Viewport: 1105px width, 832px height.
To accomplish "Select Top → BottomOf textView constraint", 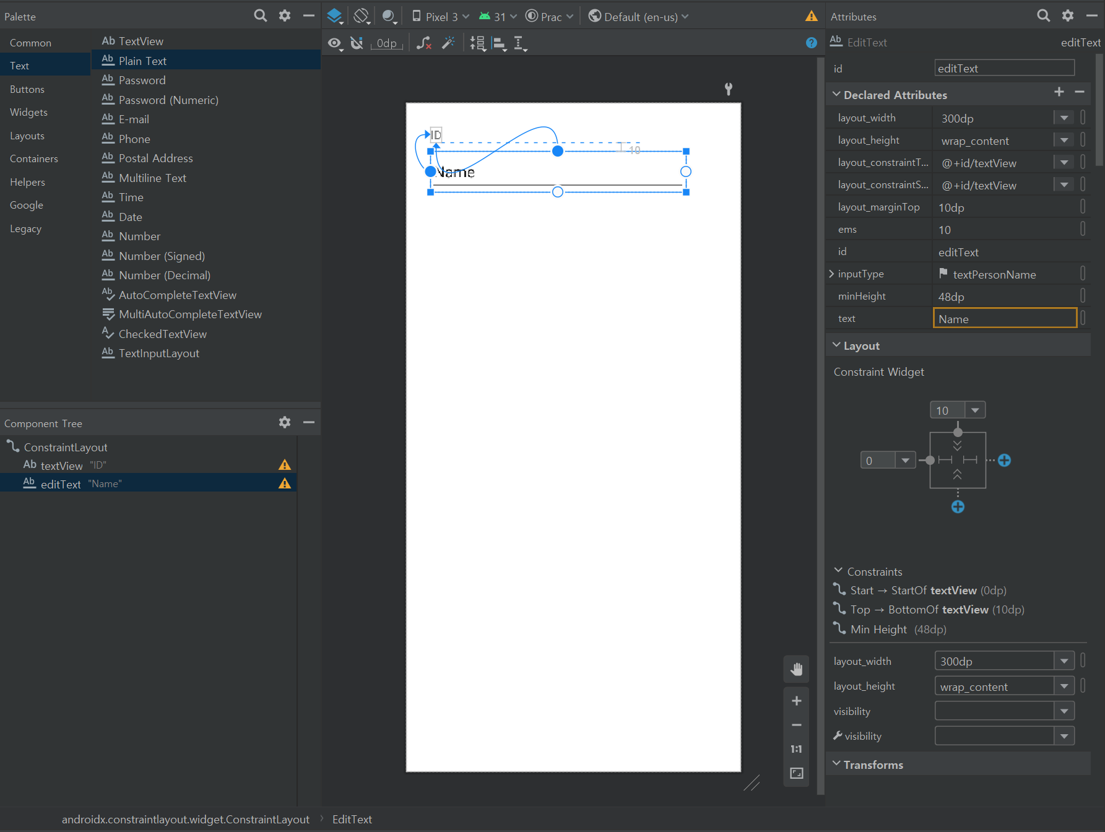I will click(x=929, y=609).
